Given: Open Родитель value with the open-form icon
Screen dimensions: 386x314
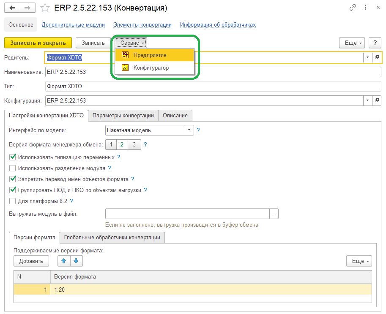Looking at the screenshot, I should [x=377, y=57].
